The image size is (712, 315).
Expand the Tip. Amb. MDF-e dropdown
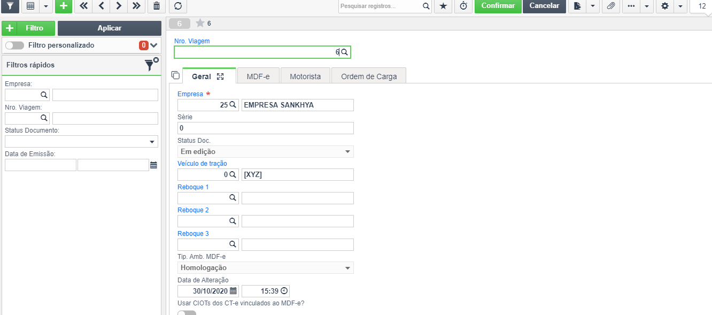tap(265, 268)
